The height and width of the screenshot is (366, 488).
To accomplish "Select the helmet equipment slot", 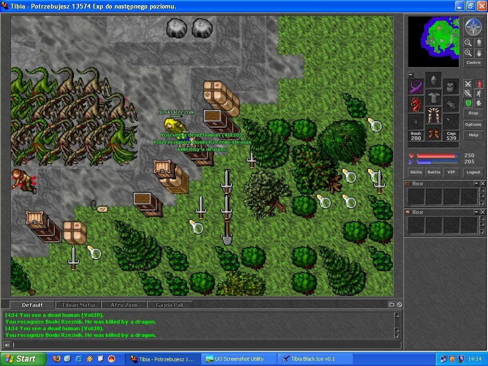I will click(433, 80).
